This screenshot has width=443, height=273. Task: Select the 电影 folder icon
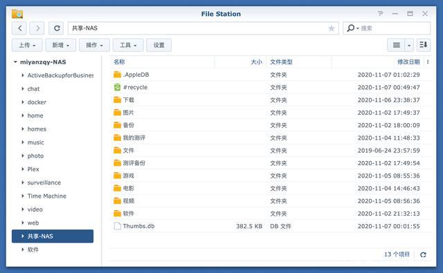[117, 188]
